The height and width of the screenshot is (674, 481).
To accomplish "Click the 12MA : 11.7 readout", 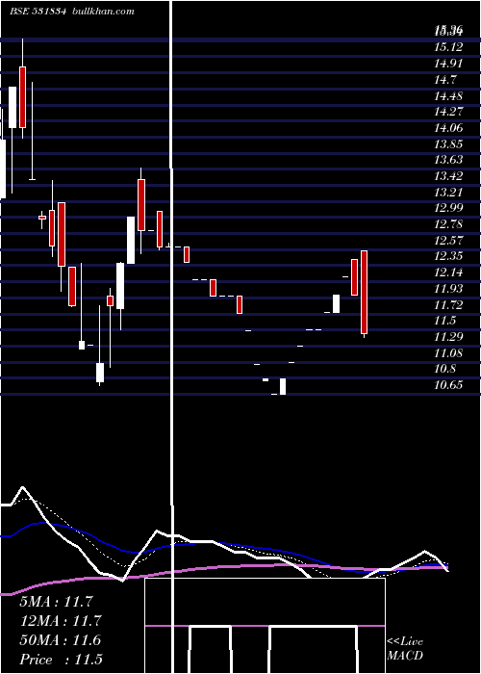I will 61,621.
